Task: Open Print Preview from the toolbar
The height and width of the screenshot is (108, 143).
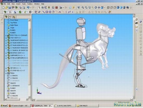Action: click(24, 8)
